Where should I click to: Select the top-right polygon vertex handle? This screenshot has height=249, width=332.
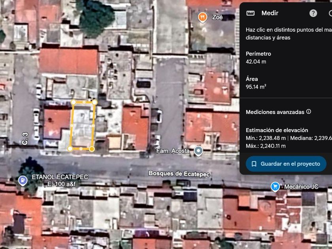coord(94,102)
